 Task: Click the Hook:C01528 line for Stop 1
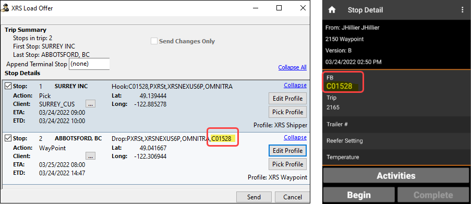click(x=172, y=87)
